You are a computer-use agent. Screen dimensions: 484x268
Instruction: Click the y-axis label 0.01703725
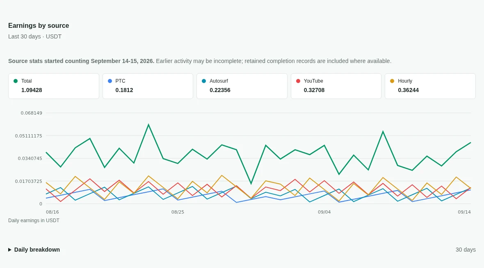[x=29, y=181]
